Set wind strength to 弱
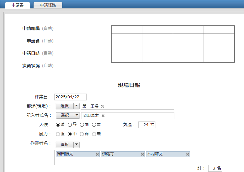Screen dimensions: 244x172 coord(82,134)
